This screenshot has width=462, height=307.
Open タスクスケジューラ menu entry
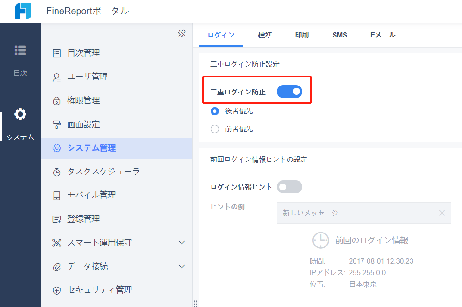click(116, 172)
